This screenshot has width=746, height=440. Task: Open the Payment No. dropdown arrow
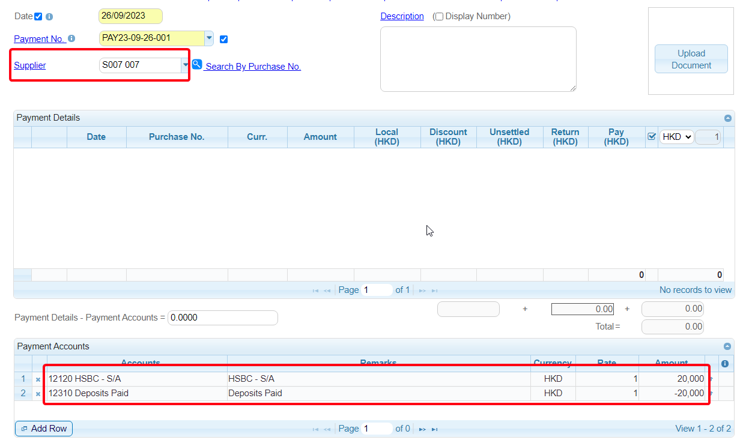pyautogui.click(x=209, y=38)
